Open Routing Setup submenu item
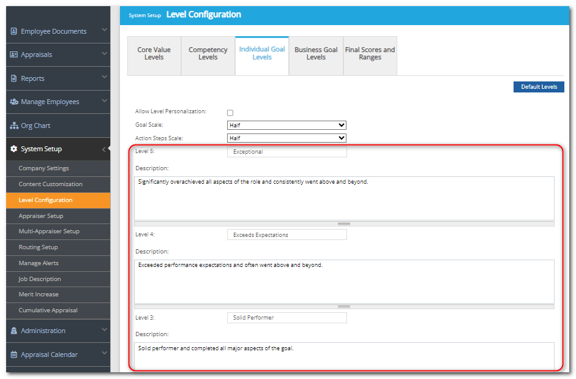The height and width of the screenshot is (379, 576). (58, 247)
